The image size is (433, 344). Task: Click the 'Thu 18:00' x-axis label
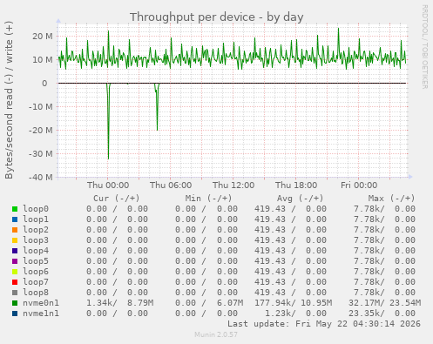(x=296, y=185)
